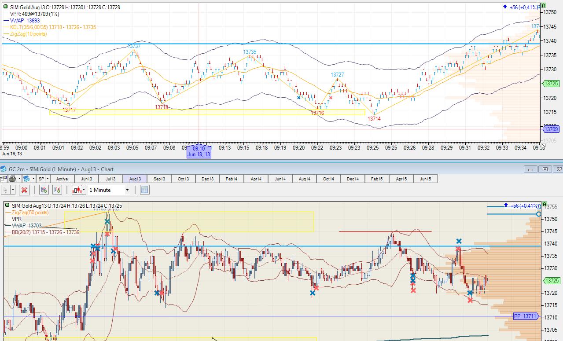Select the pointer cursor tool

[x=5, y=190]
